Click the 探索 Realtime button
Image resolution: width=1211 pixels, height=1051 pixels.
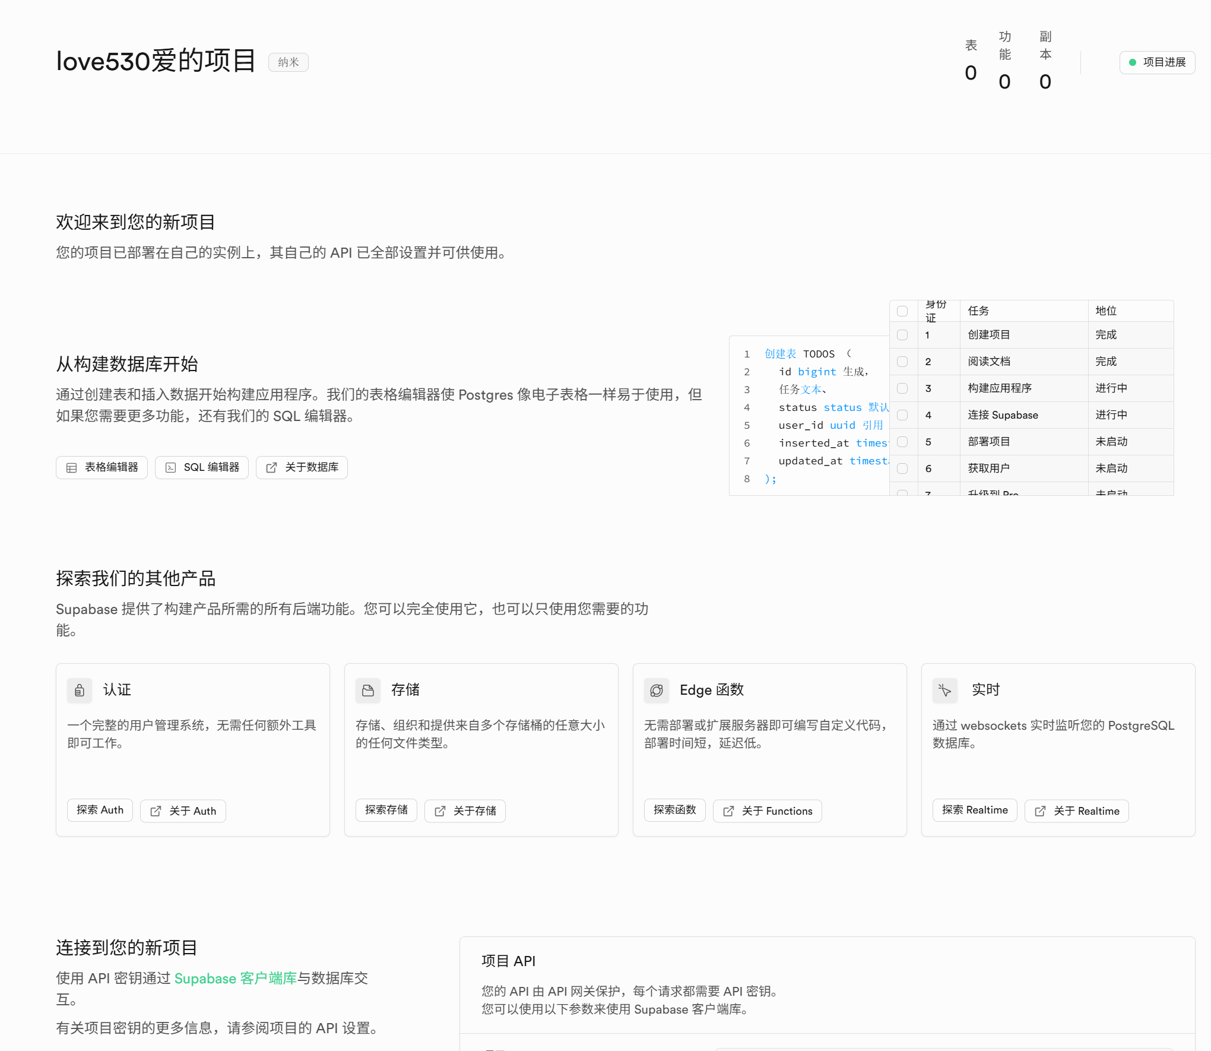coord(975,810)
